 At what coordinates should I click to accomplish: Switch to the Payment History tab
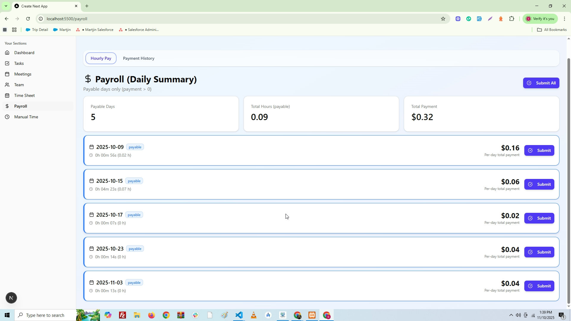(139, 58)
